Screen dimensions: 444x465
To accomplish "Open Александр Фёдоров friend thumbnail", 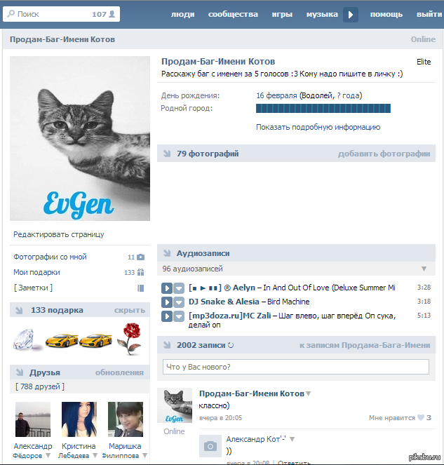I will point(33,419).
